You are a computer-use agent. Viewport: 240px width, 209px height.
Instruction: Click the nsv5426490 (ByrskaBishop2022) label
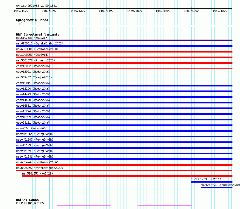40,168
